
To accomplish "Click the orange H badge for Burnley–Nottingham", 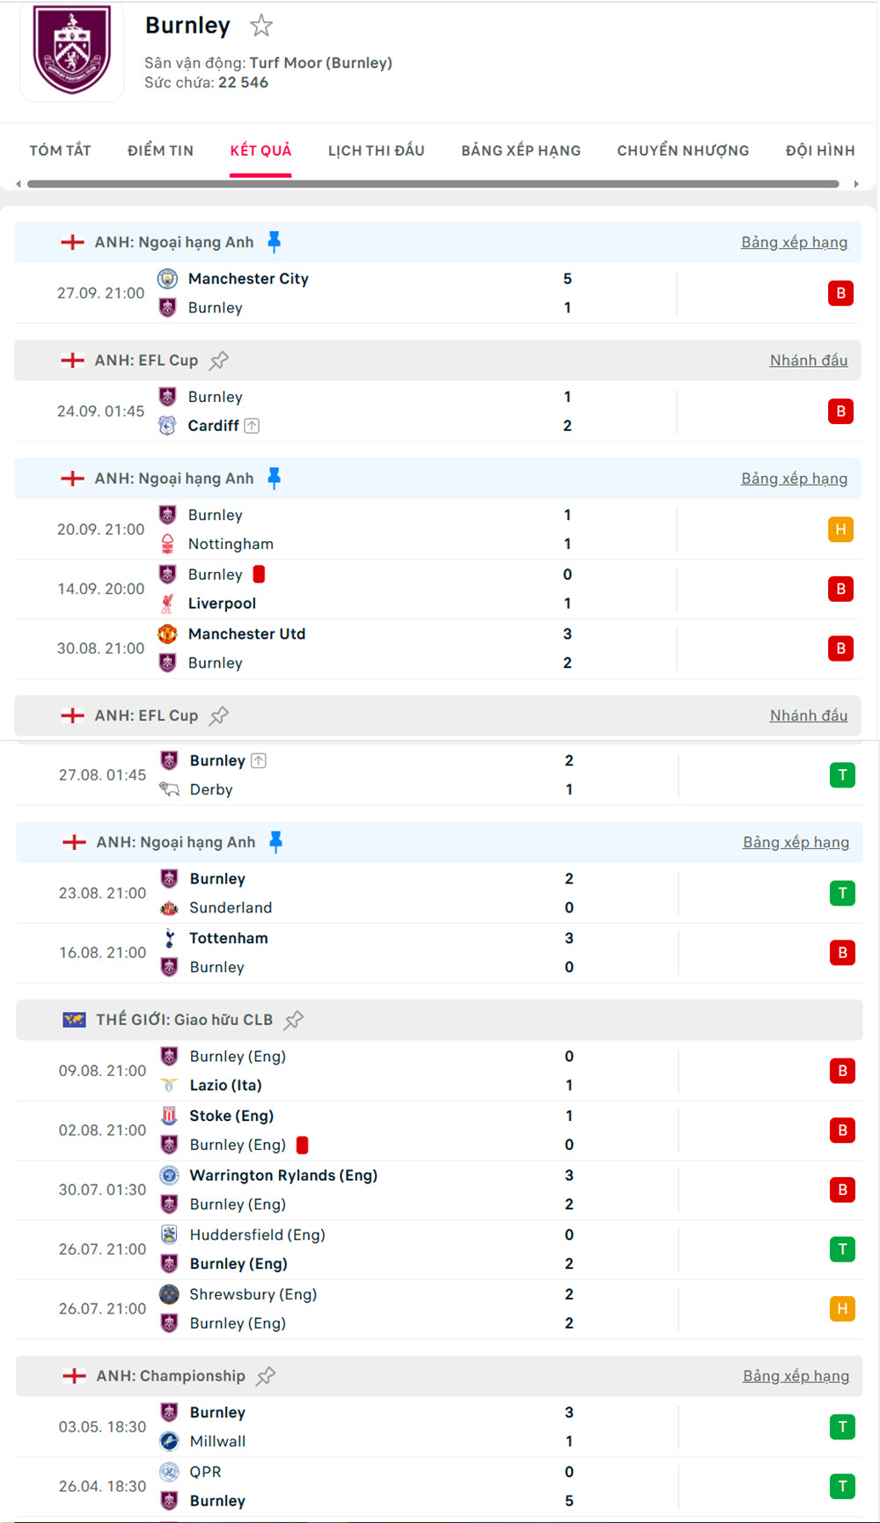I will pos(840,530).
